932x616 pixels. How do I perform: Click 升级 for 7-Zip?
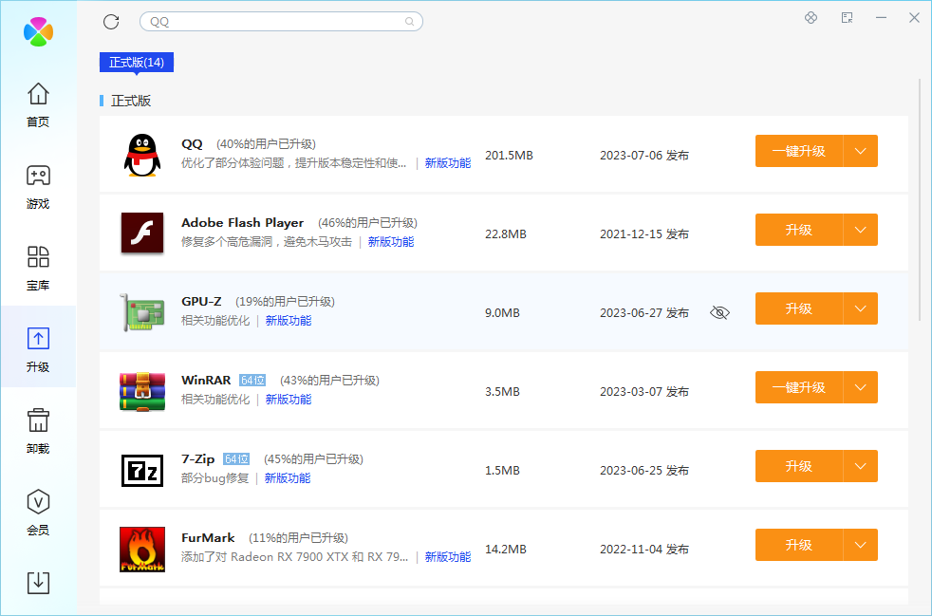[799, 466]
